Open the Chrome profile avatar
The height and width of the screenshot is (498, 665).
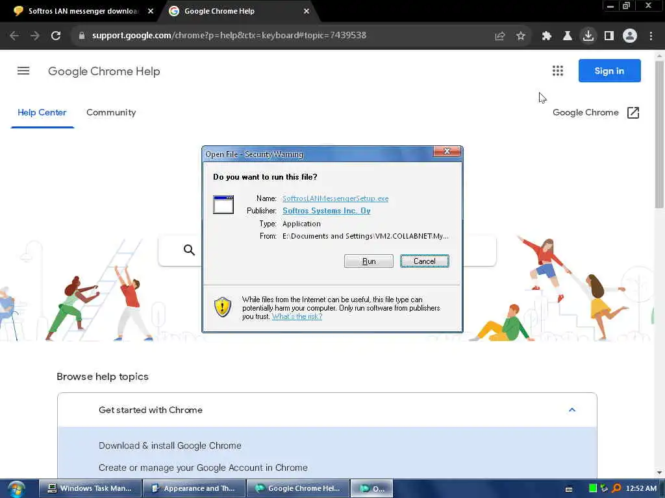pos(630,36)
